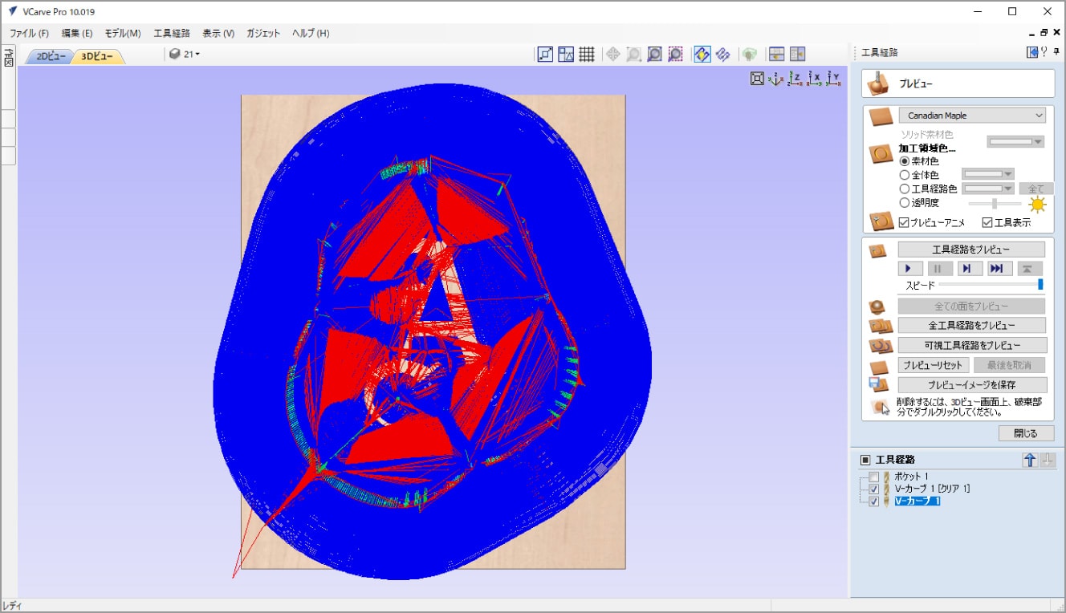Uncheck the 工具表示 checkbox
1066x613 pixels.
988,222
